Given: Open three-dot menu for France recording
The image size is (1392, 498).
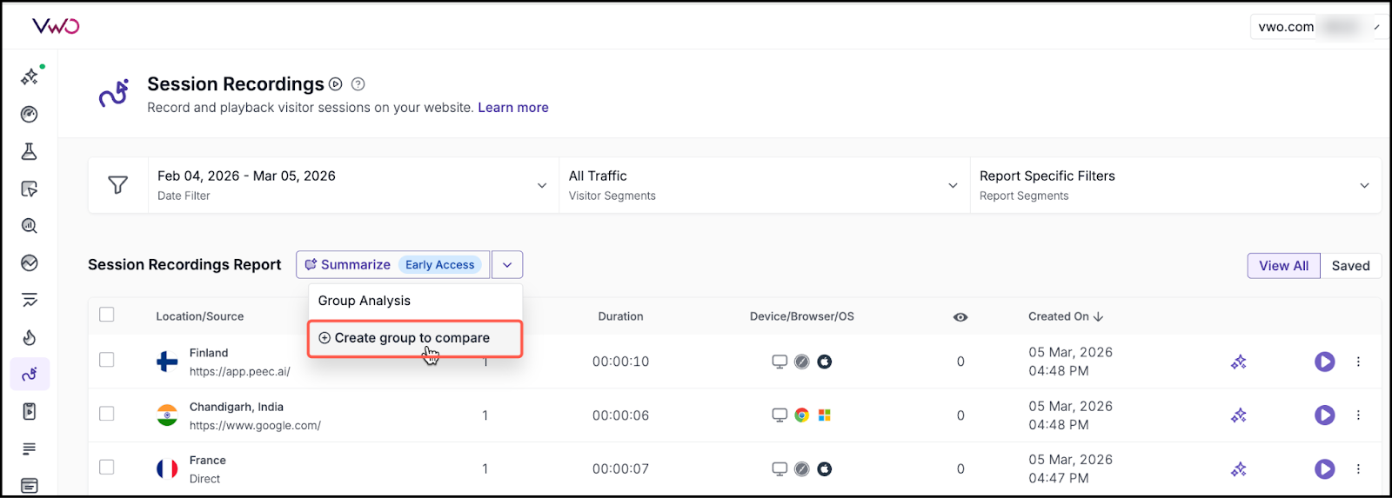Looking at the screenshot, I should coord(1358,469).
